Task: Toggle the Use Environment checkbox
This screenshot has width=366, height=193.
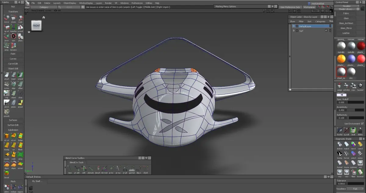Action: [362, 124]
